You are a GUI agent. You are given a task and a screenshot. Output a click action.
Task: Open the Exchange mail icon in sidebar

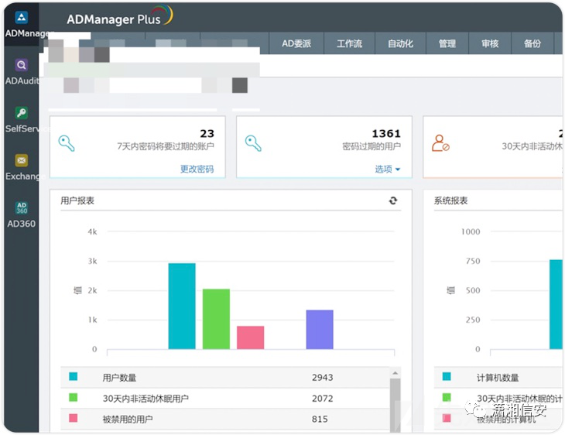pyautogui.click(x=21, y=160)
